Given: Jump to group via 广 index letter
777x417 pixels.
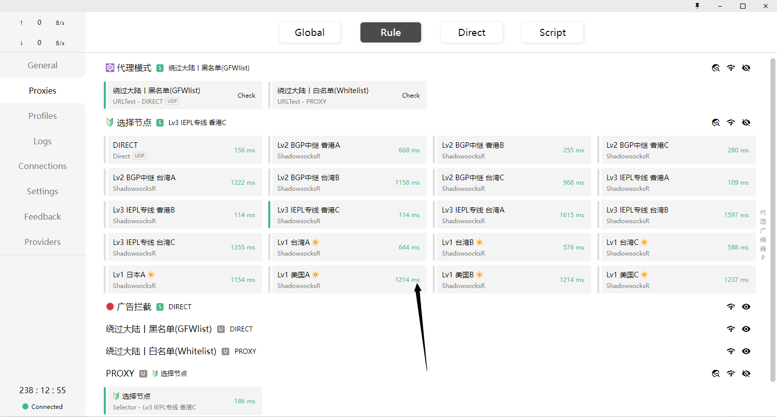Looking at the screenshot, I should (763, 231).
